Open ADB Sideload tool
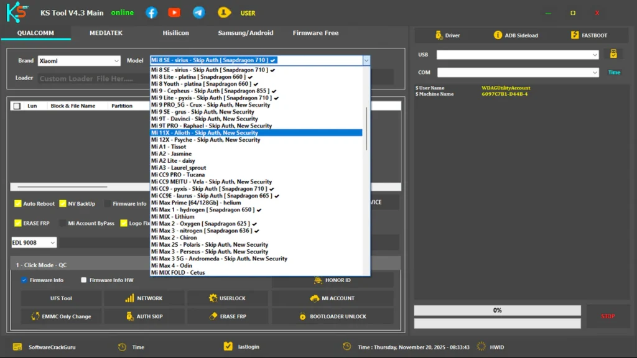 [498, 35]
